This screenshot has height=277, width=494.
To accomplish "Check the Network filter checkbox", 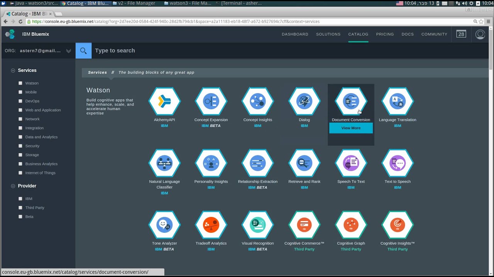I will 20,119.
